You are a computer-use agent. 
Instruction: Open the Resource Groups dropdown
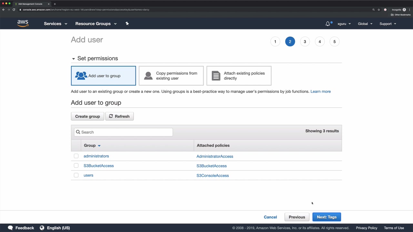tap(96, 24)
